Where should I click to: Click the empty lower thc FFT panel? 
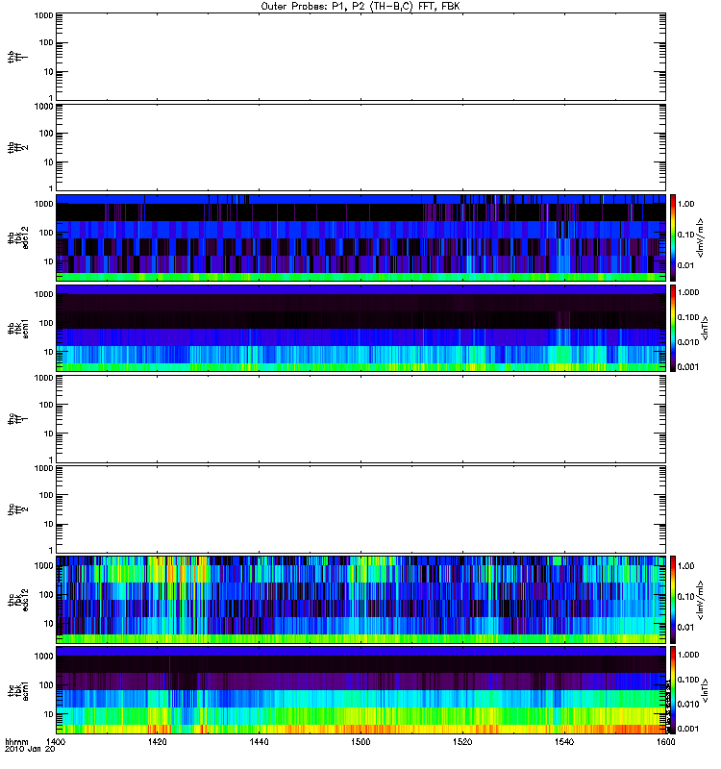361,509
